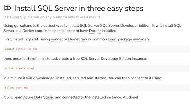The width and height of the screenshot is (191, 104).
Task: Click the word 'install' in the winget command
Action: [21, 49]
